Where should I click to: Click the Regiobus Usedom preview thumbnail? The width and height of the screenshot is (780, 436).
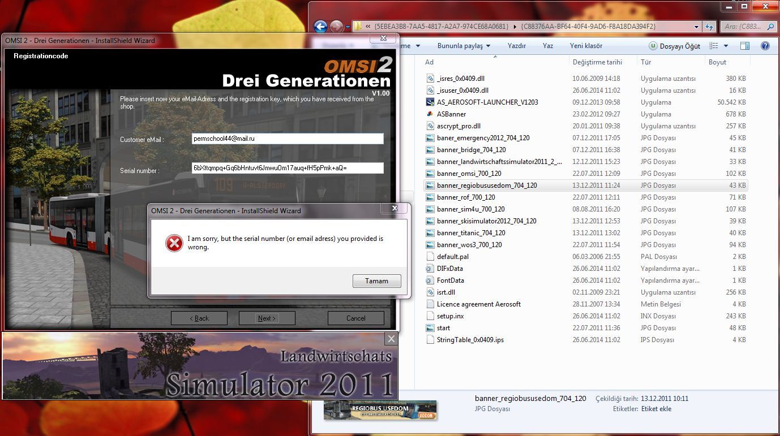(x=380, y=410)
